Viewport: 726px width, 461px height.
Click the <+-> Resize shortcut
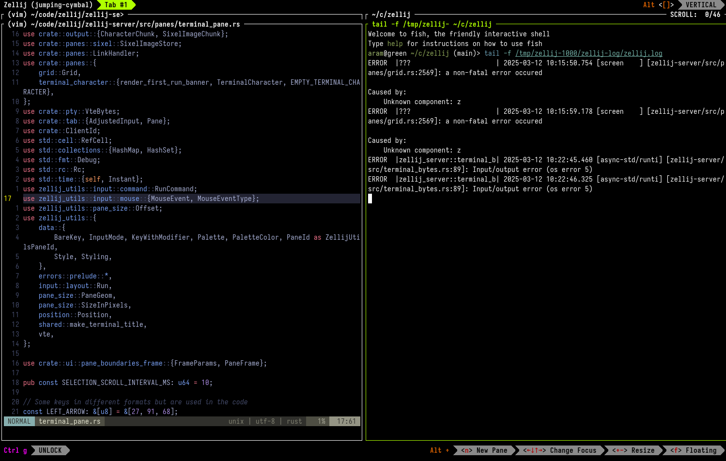(633, 450)
